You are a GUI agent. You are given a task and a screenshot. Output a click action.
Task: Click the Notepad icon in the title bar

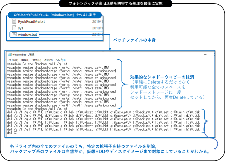point(10,54)
